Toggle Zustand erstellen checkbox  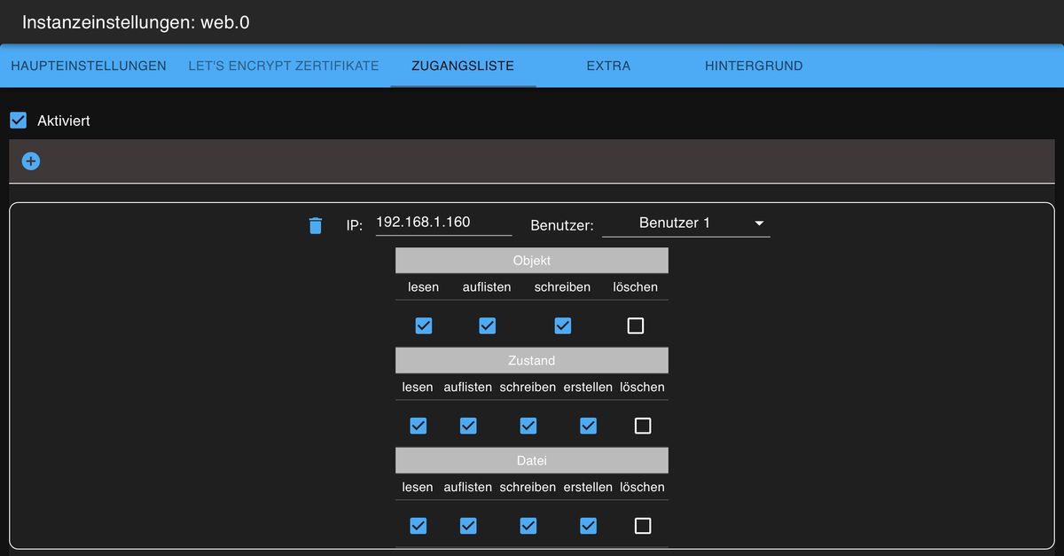tap(588, 426)
